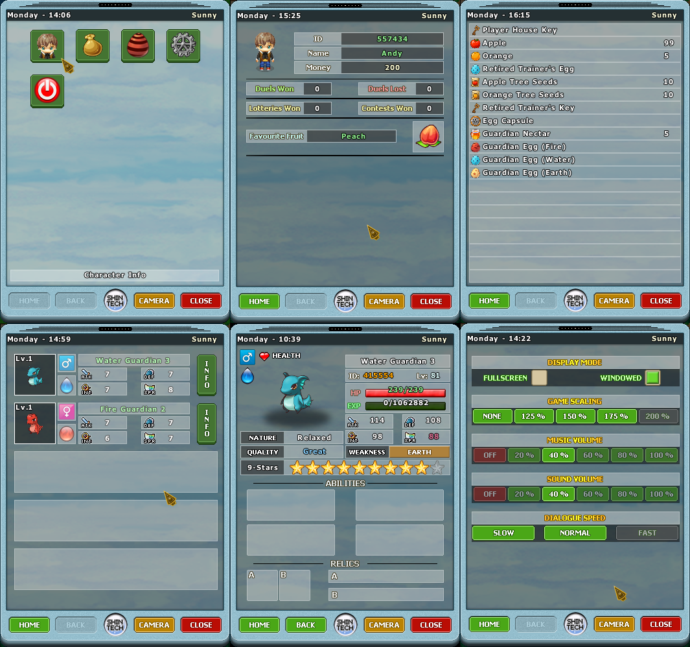Click female gender icon beside Fire Guardian 2
Screen dimensions: 690x647
tap(67, 412)
